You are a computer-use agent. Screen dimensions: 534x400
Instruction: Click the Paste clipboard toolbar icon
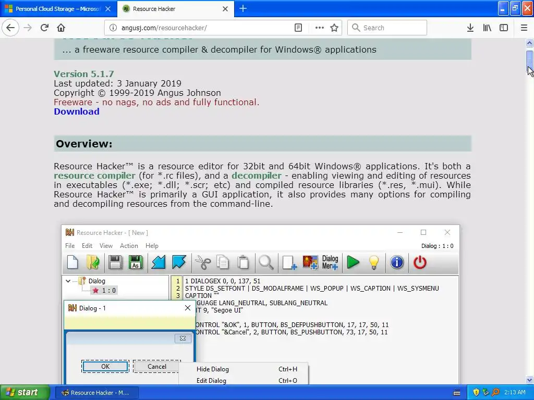pos(243,262)
